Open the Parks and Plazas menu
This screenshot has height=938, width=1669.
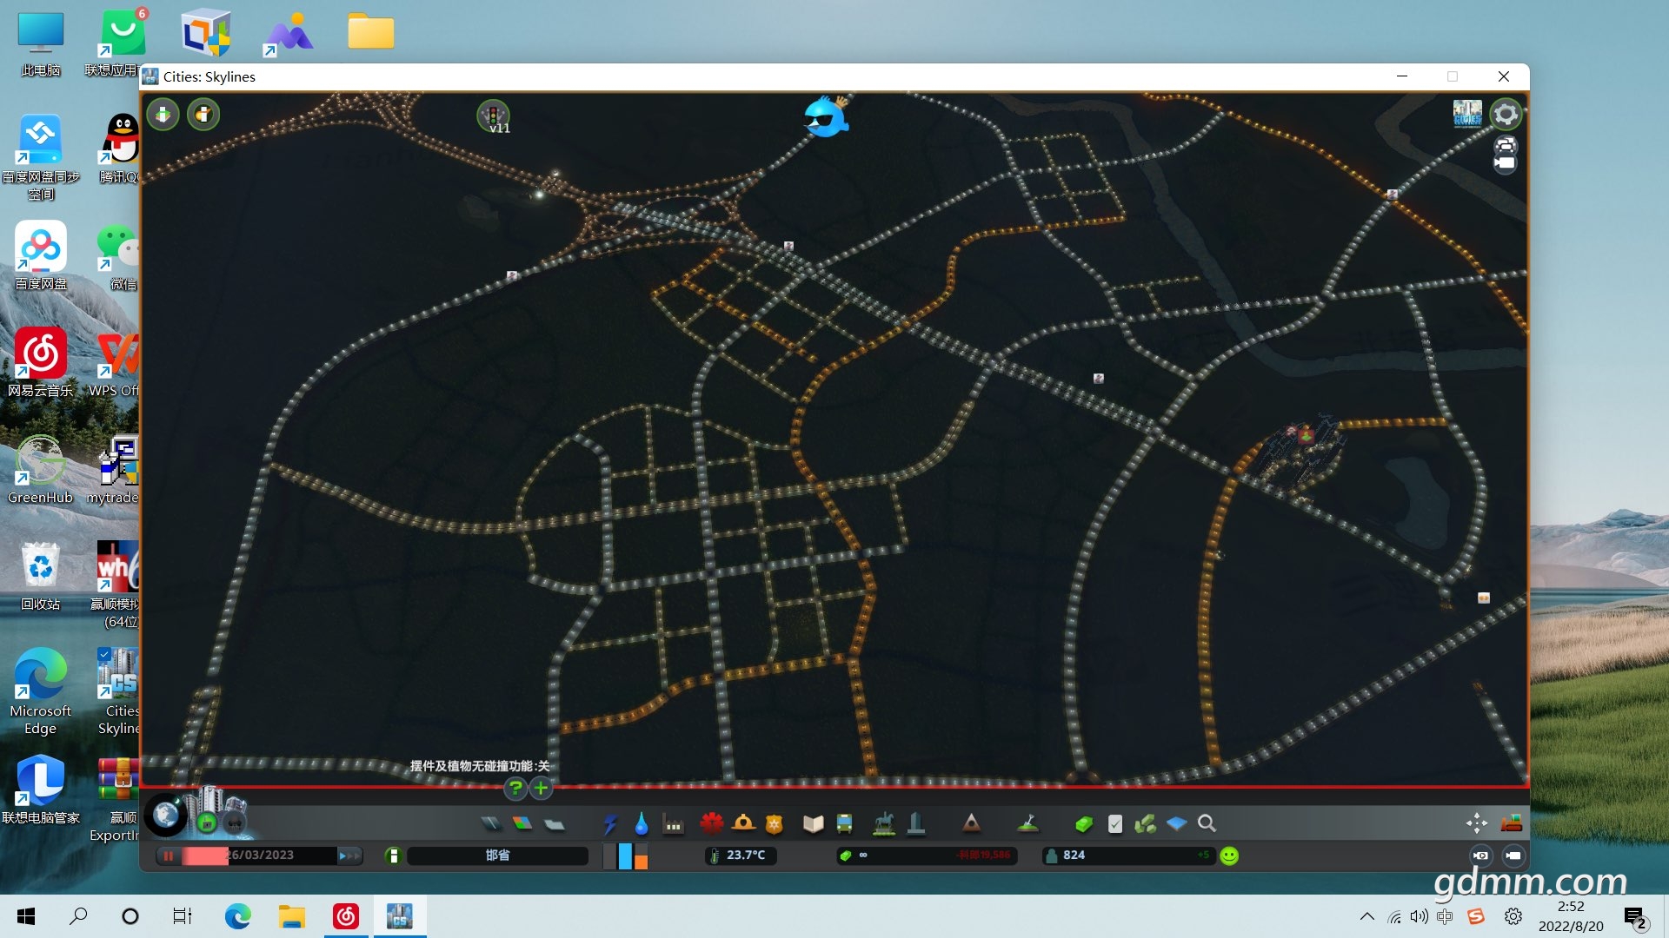884,822
